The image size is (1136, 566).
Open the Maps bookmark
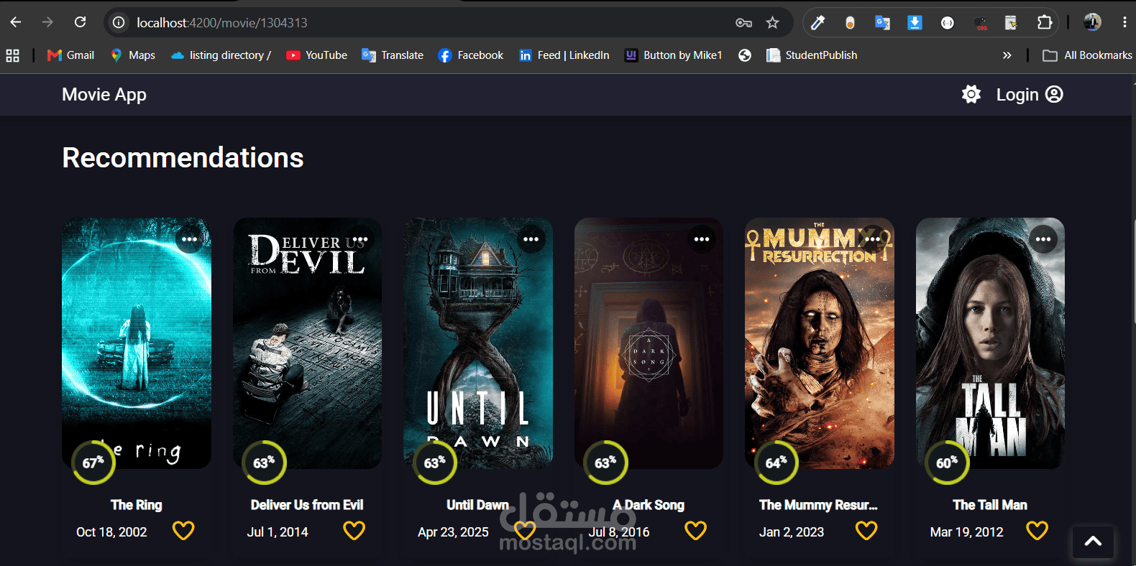(133, 55)
